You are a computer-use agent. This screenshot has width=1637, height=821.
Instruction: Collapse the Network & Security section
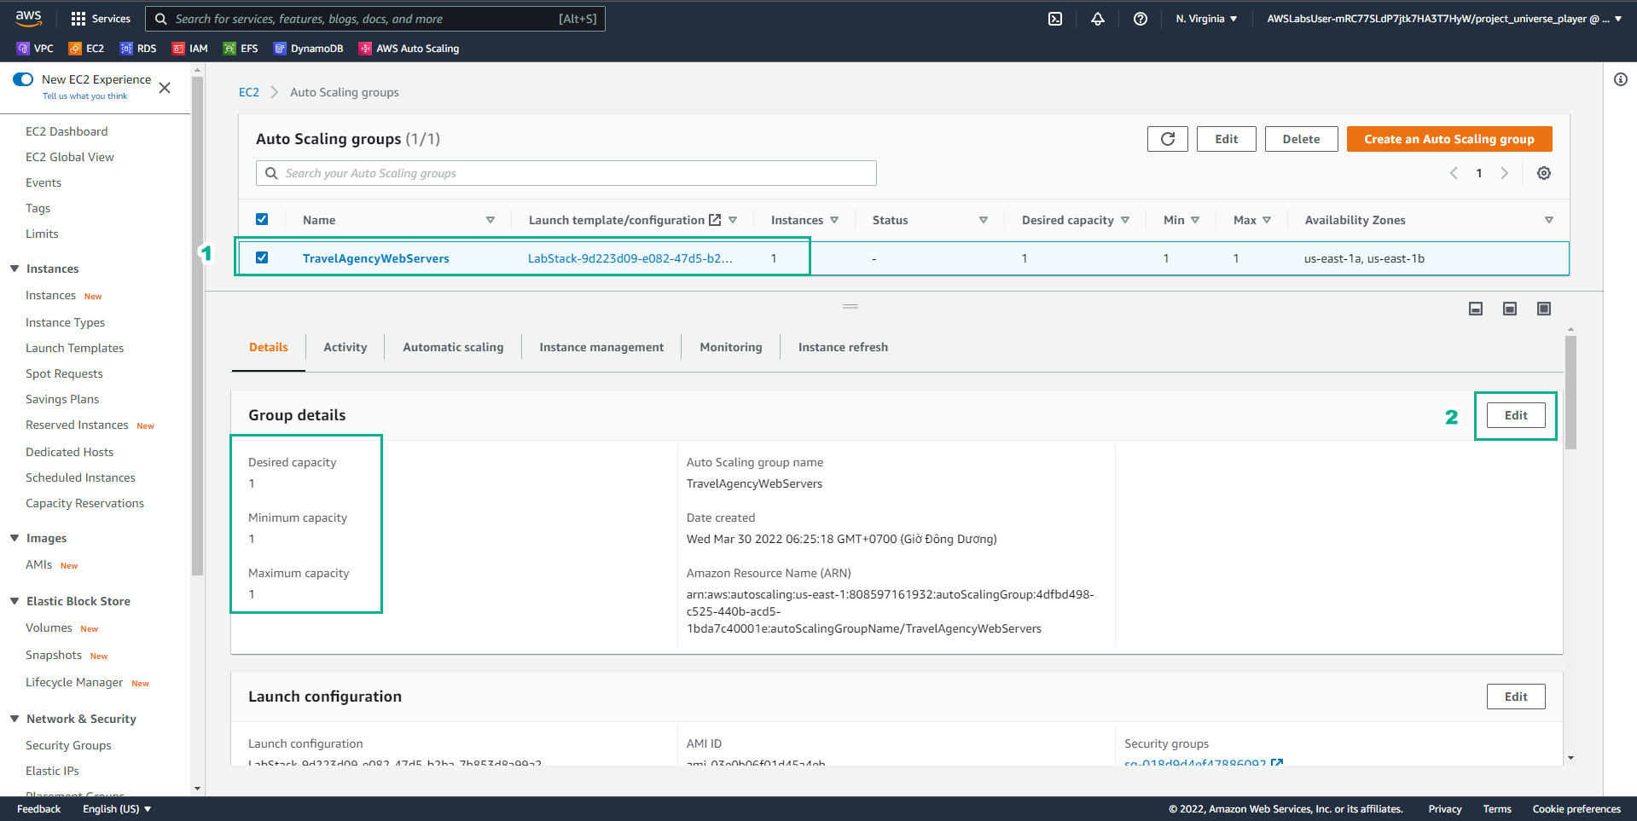click(15, 719)
